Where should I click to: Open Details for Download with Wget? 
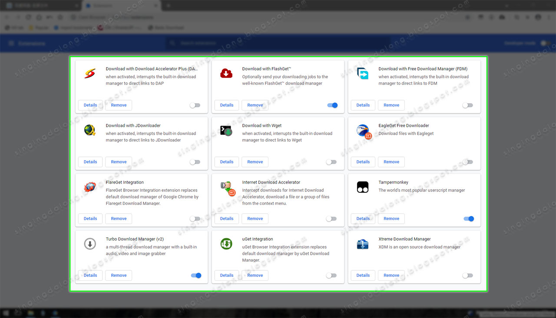227,162
